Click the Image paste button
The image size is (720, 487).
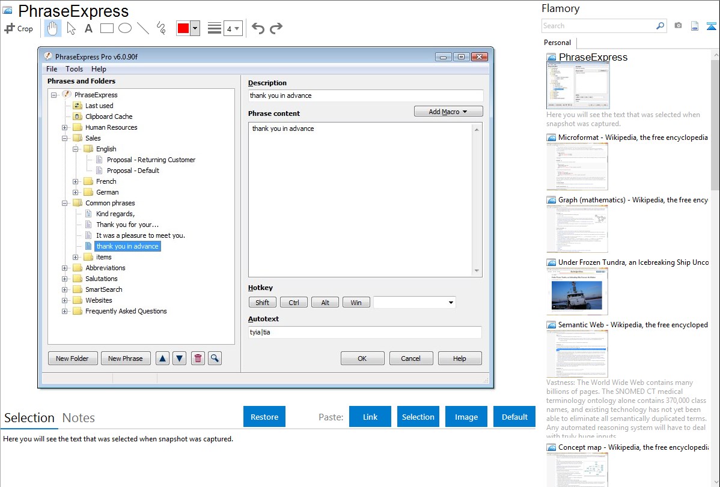click(466, 417)
